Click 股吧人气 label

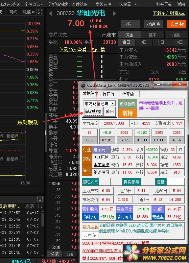(x=90, y=182)
